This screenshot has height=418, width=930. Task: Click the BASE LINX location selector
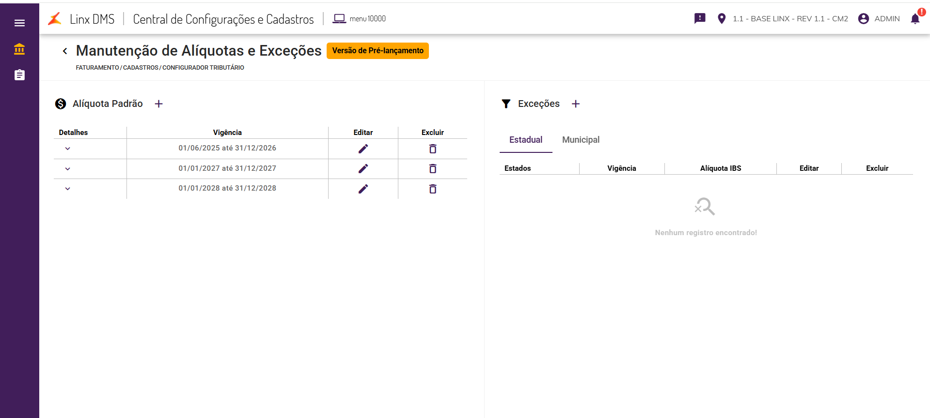coord(783,19)
